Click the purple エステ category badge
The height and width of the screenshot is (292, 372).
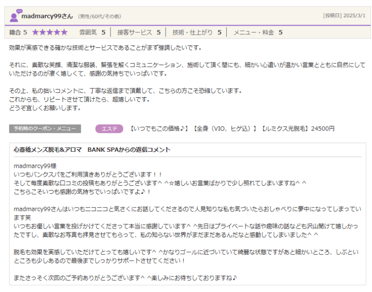coord(109,129)
